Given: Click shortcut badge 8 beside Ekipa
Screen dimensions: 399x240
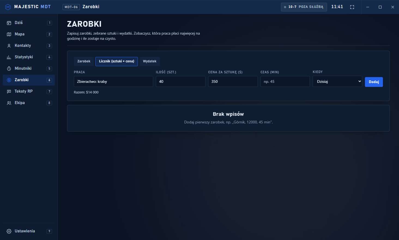Looking at the screenshot, I should click(49, 103).
